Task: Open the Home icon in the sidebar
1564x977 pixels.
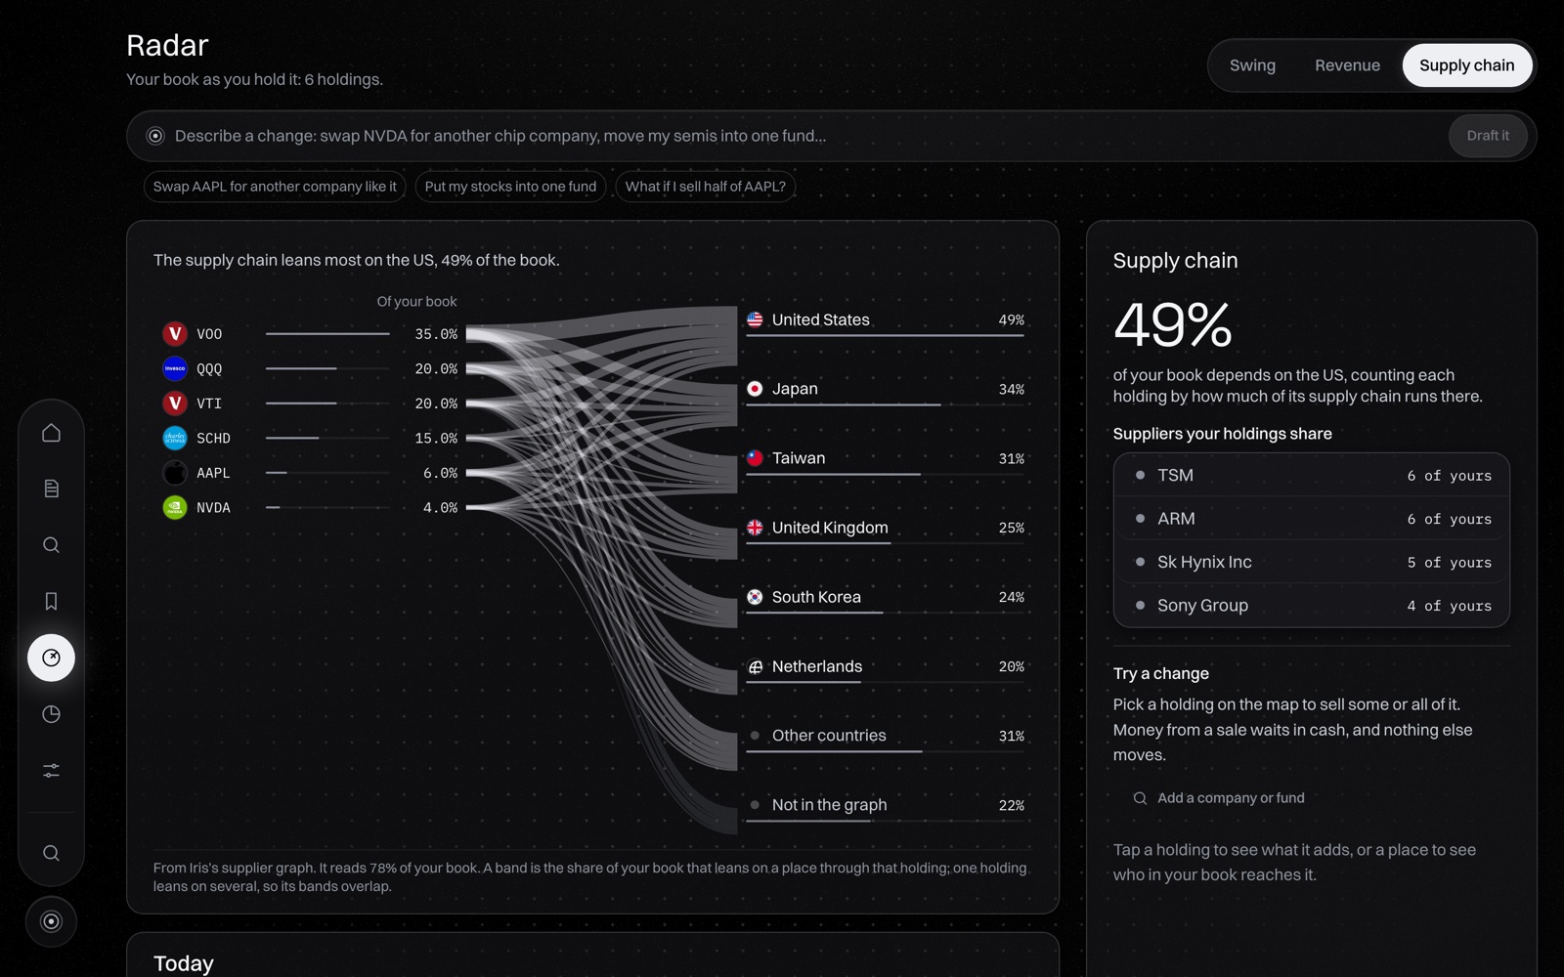Action: click(51, 432)
